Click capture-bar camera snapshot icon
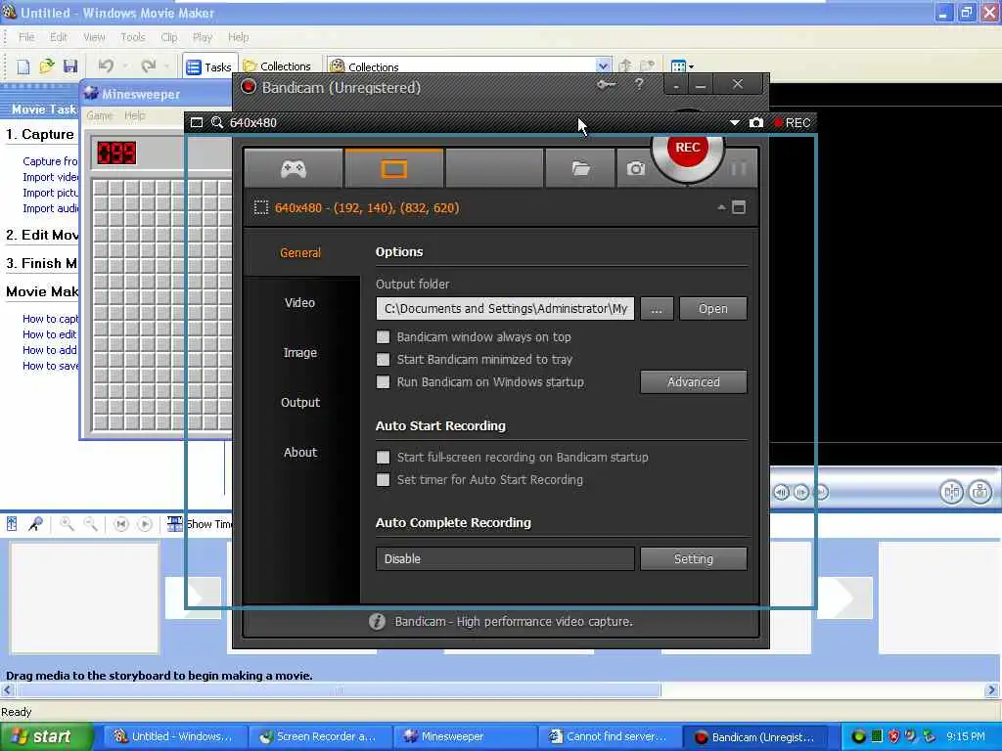Screen dimensions: 1002x751 pos(756,122)
